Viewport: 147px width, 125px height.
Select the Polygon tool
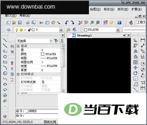pyautogui.click(x=5, y=57)
